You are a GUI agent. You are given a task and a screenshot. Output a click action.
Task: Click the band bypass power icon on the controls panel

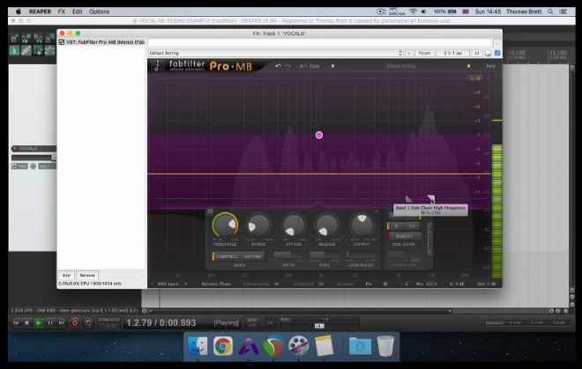210,211
